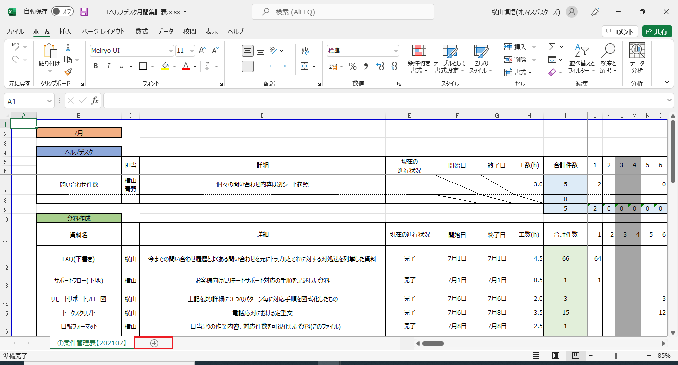Open the number format 標準 dropdown
This screenshot has height=365, width=678.
click(396, 51)
